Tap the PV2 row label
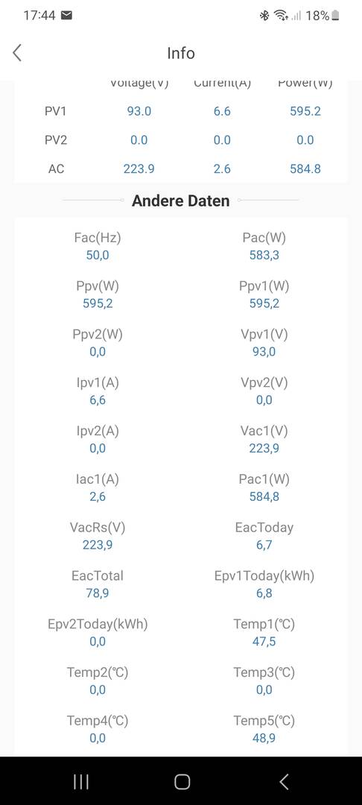This screenshot has width=362, height=805. click(x=56, y=139)
